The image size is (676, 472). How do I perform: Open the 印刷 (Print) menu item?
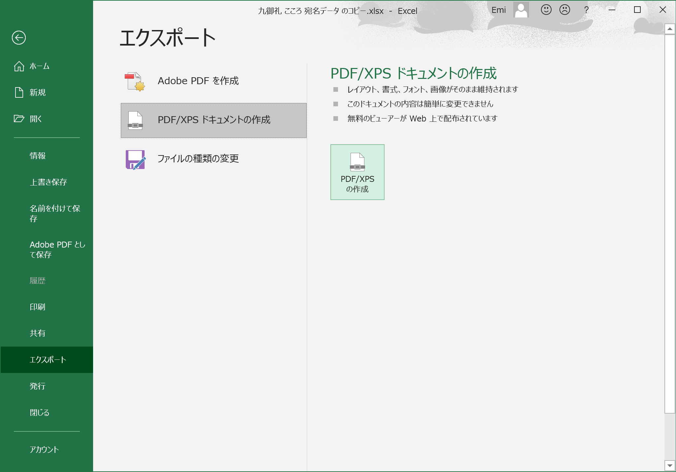click(38, 307)
